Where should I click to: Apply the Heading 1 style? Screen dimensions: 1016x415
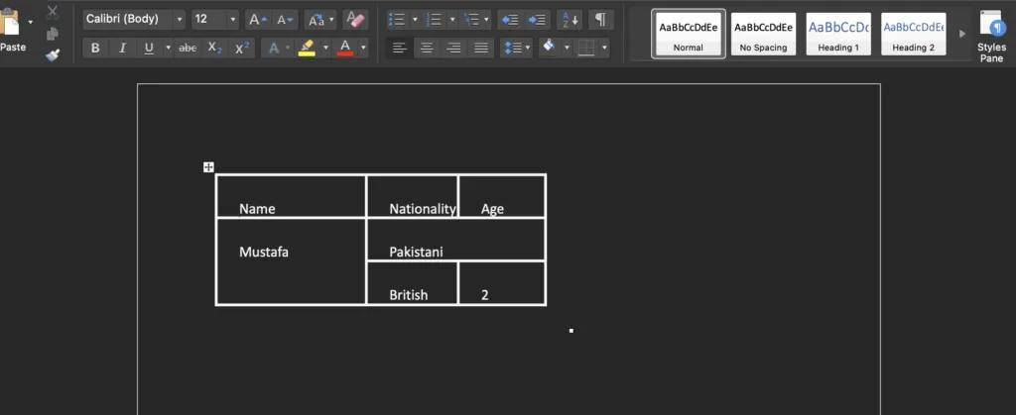click(x=838, y=35)
